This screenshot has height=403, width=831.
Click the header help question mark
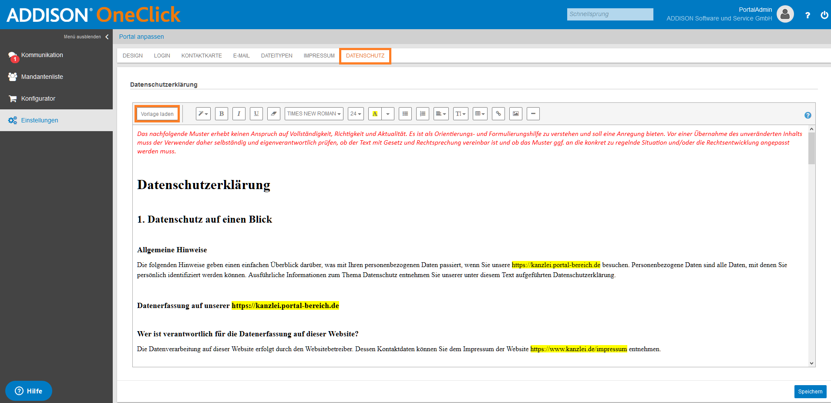coord(807,15)
